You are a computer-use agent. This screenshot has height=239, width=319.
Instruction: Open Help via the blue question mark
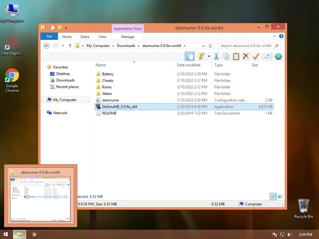tap(281, 36)
